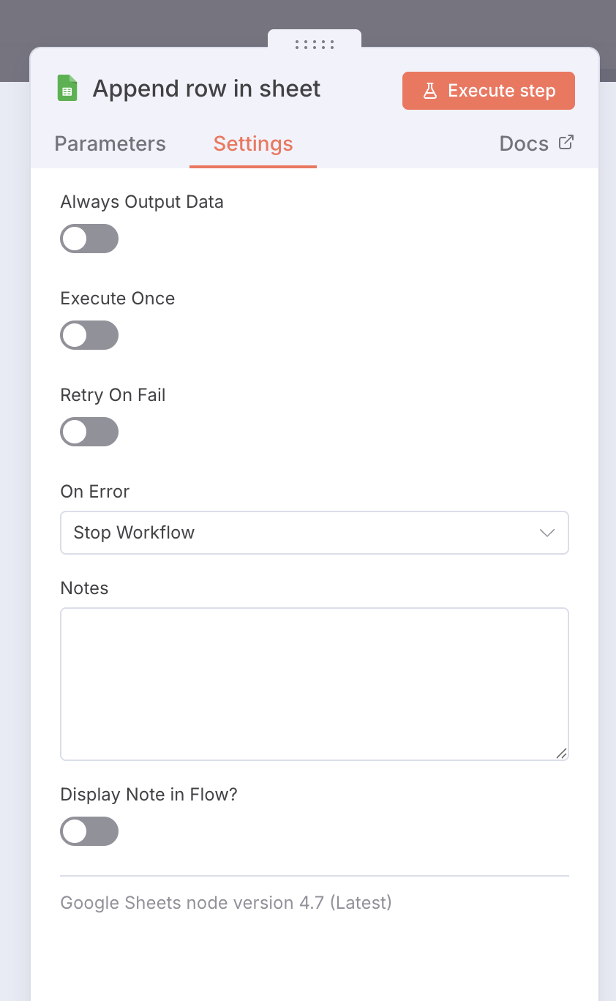Click the Google Sheets node icon

(x=68, y=88)
